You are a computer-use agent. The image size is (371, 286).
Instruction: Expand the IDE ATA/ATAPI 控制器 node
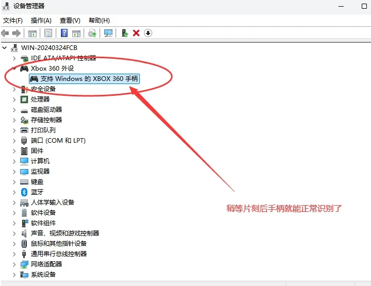14,58
